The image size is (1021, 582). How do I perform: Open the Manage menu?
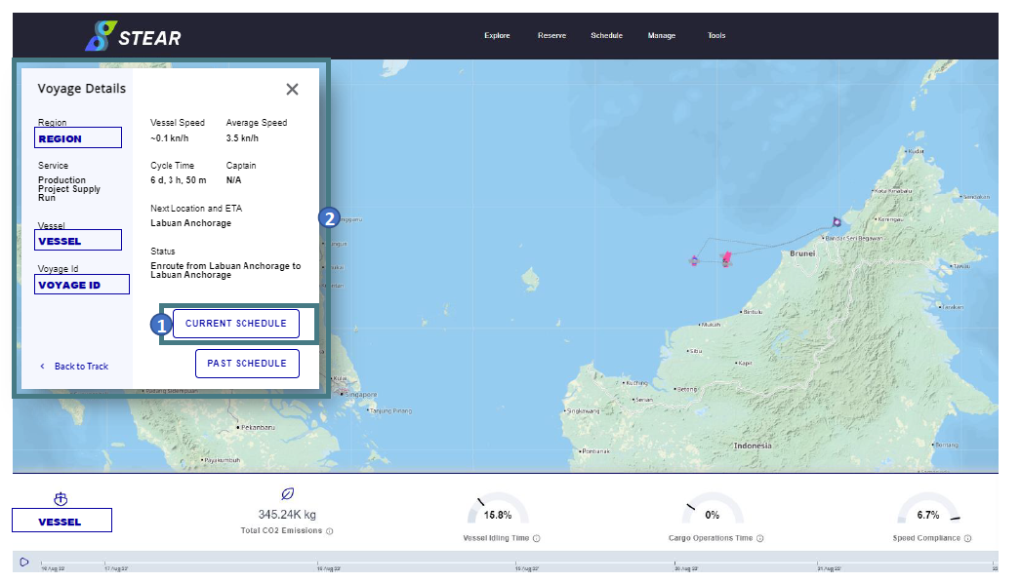(662, 36)
